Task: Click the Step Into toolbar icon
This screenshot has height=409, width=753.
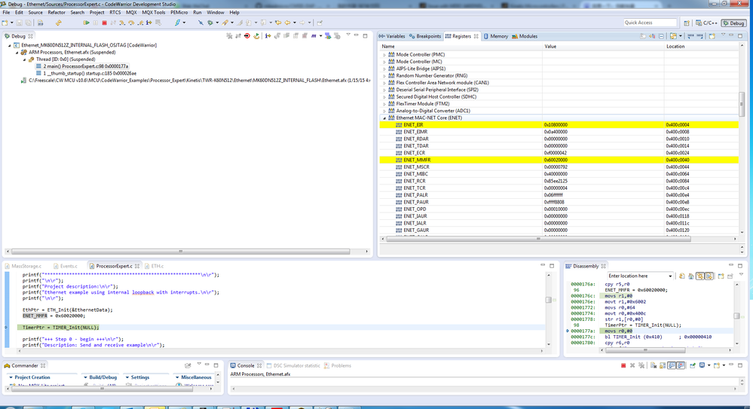Action: pos(122,23)
